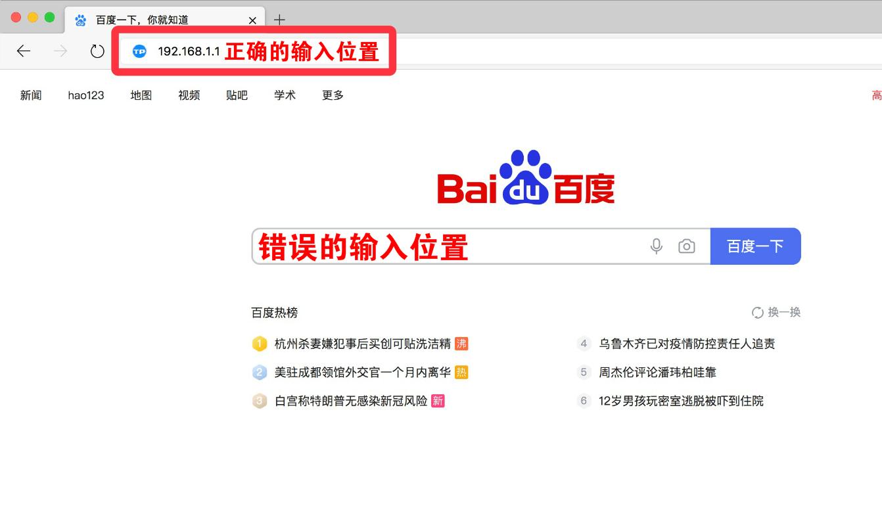Image resolution: width=882 pixels, height=525 pixels.
Task: Click the 学术 navigation link
Action: 284,95
